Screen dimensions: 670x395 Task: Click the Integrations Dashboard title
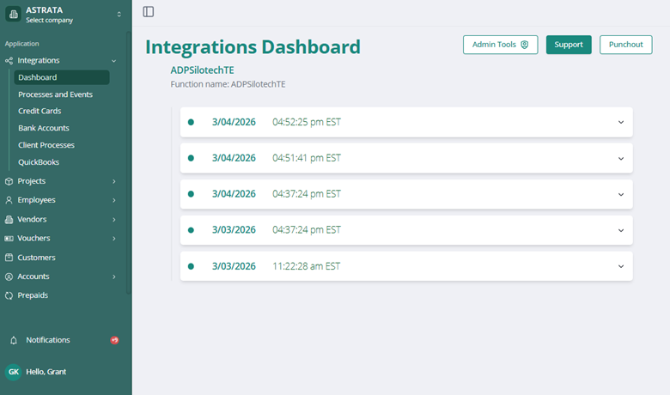click(253, 47)
